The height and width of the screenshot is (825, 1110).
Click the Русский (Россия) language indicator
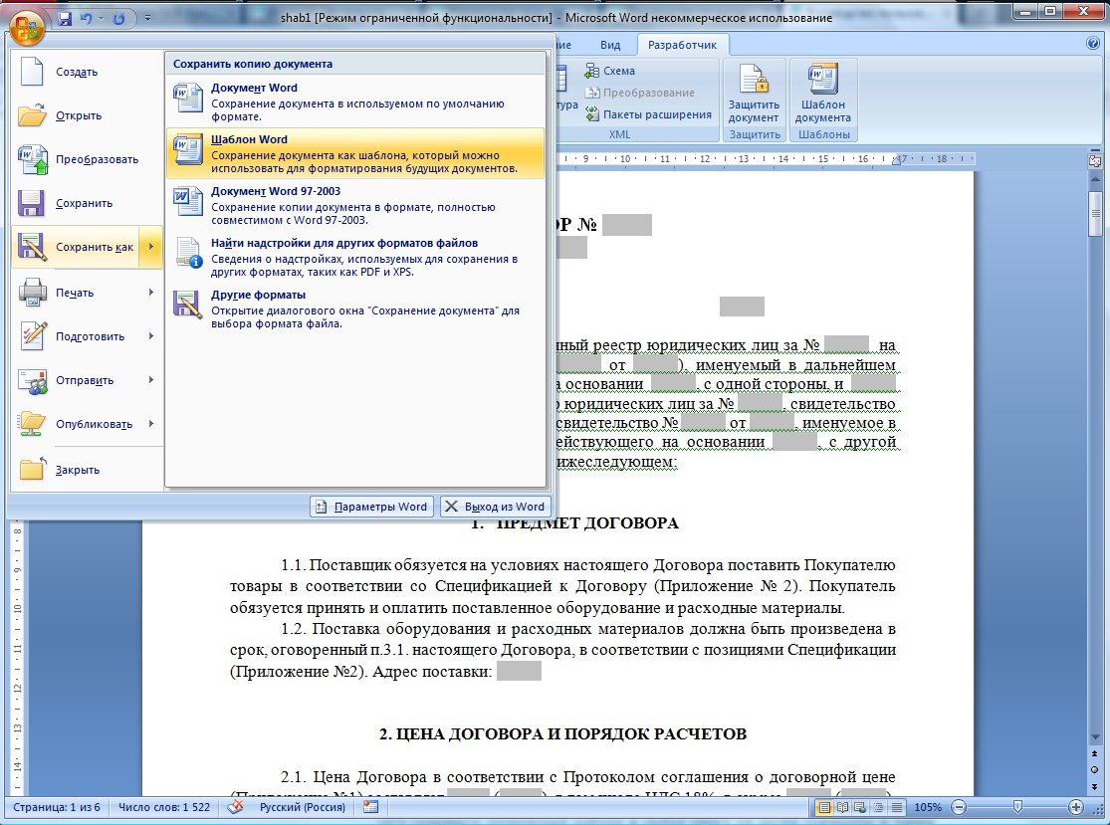coord(303,807)
